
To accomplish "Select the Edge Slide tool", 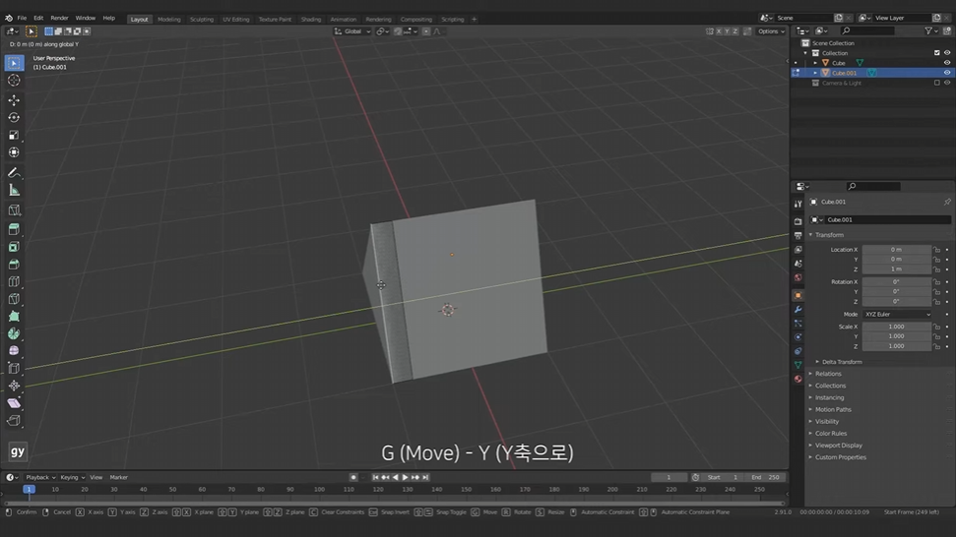I will (x=14, y=369).
